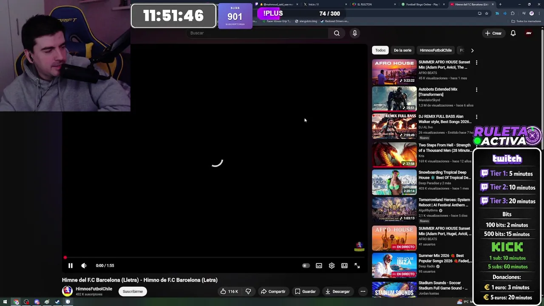Open options for SUMMER AFRO HOUSE Sunset video
The height and width of the screenshot is (306, 544).
click(x=476, y=62)
